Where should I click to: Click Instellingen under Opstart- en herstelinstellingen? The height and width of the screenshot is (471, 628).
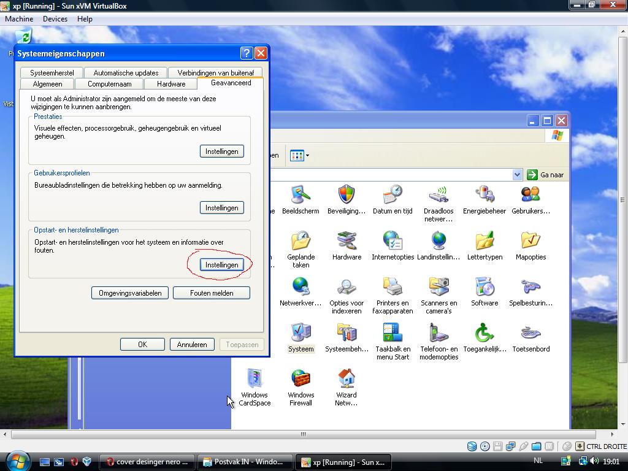pyautogui.click(x=221, y=265)
